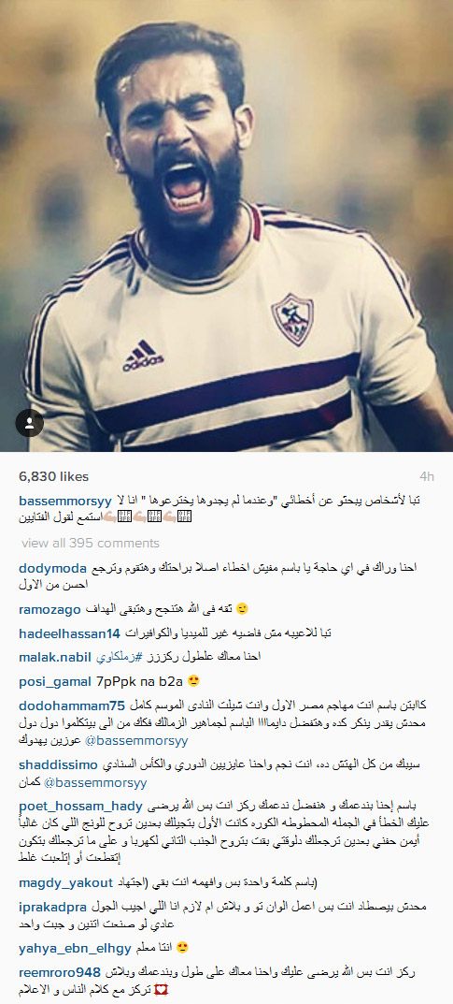
Task: Open the Arabic hashtag in malak.nabil's comment
Action: (122, 656)
